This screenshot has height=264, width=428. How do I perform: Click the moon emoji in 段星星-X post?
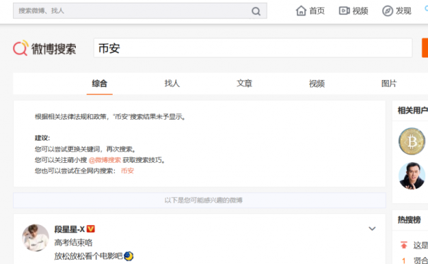129,256
